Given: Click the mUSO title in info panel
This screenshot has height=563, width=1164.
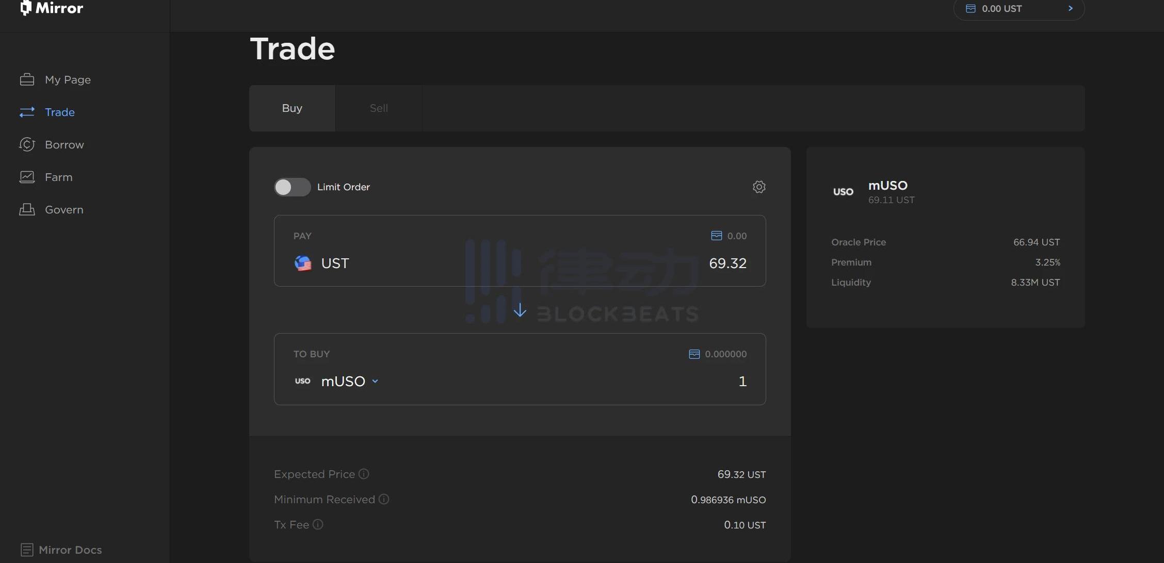Looking at the screenshot, I should point(887,185).
